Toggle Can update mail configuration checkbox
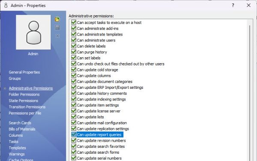This screenshot has height=161, width=257. (x=74, y=123)
